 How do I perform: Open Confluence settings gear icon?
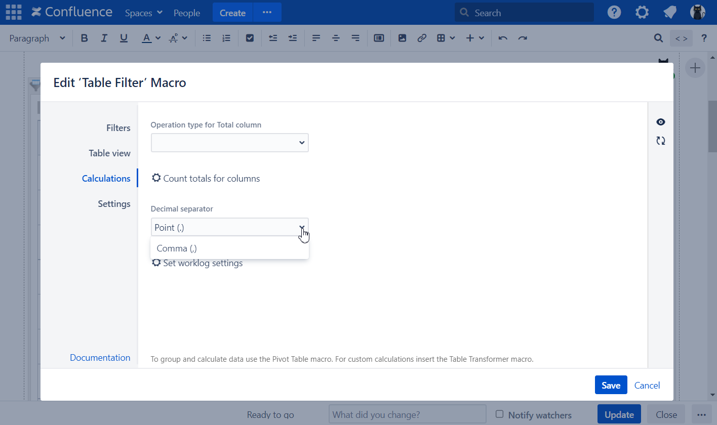(x=642, y=13)
